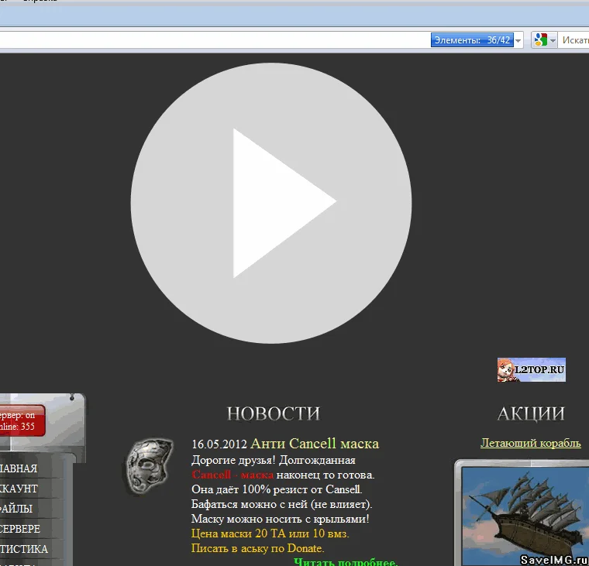Open the АККАУНТ menu item
This screenshot has height=566, width=589.
(x=19, y=489)
